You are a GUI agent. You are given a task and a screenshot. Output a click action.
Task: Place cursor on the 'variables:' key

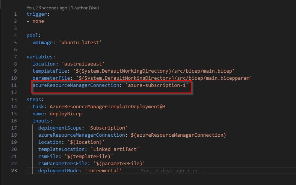40,57
